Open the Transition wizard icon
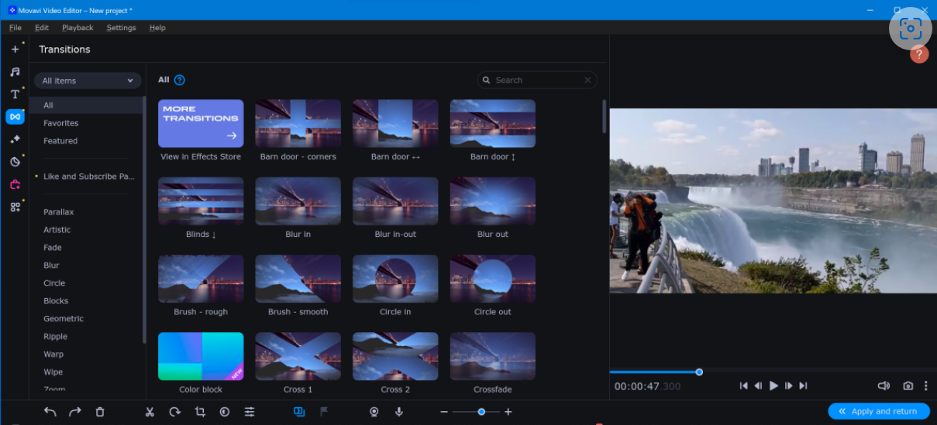The image size is (937, 425). coord(299,412)
